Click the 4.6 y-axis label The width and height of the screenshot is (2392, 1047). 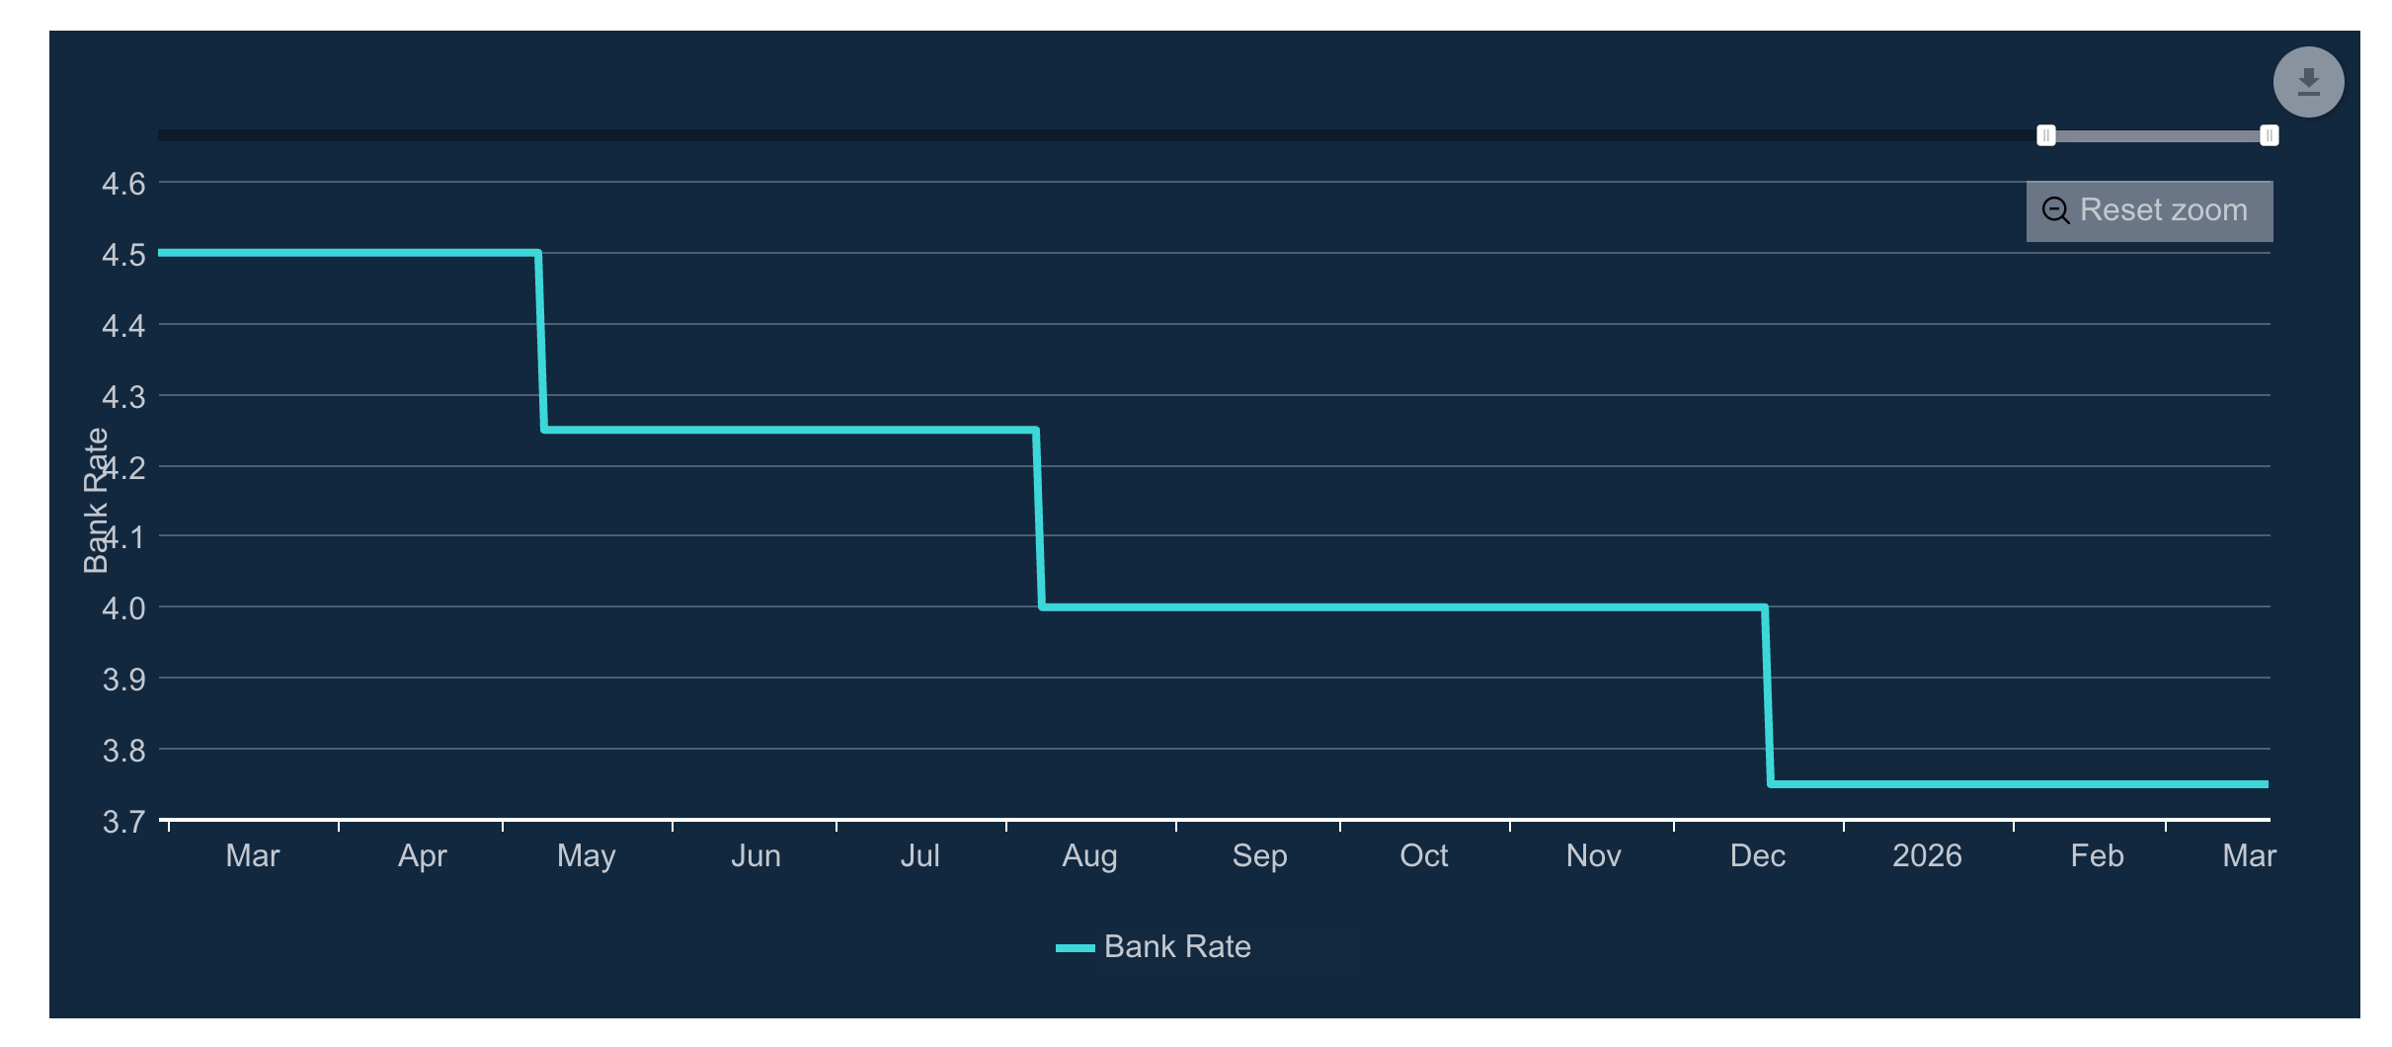pos(123,184)
